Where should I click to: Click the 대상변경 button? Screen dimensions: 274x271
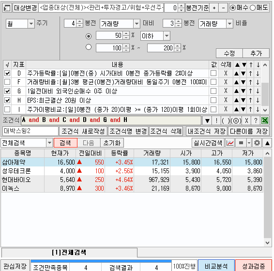(x=26, y=8)
